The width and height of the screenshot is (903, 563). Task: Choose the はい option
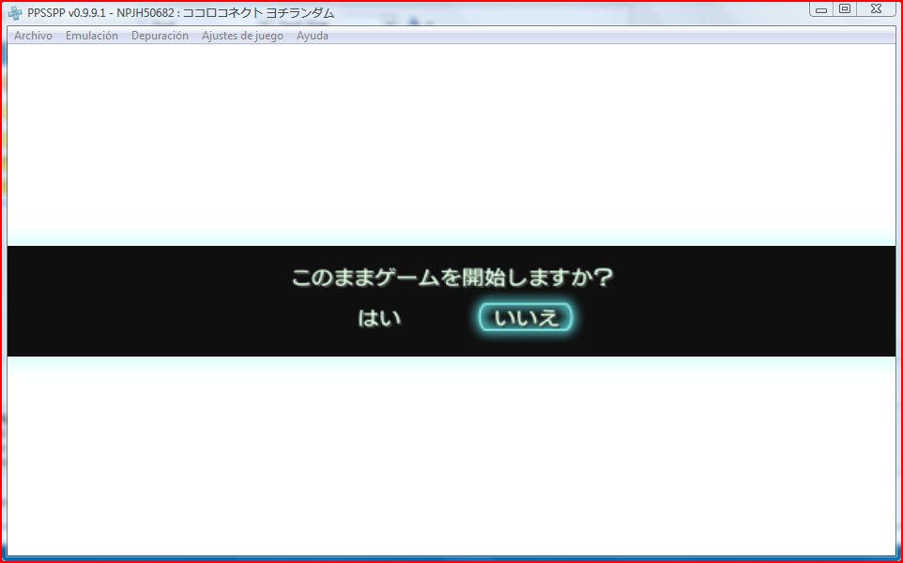click(x=379, y=318)
